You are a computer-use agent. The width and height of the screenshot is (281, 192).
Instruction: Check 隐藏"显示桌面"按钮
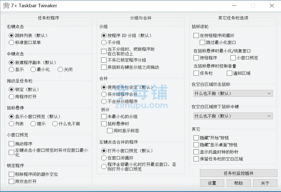pyautogui.click(x=196, y=145)
